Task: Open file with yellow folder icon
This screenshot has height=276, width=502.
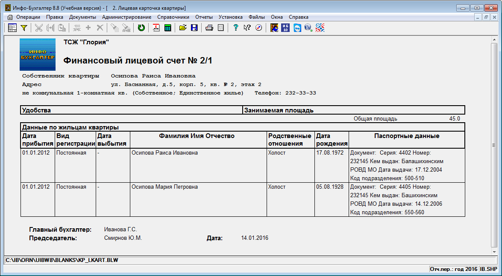Action: click(183, 28)
